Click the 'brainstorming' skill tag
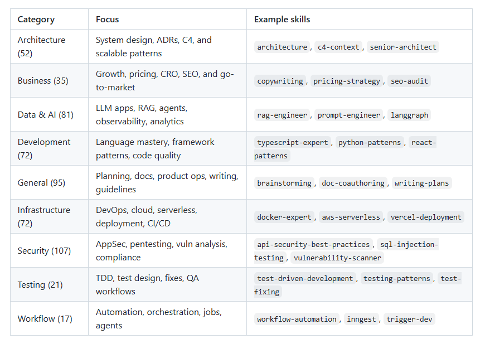Screen dimensions: 485x344 point(284,183)
